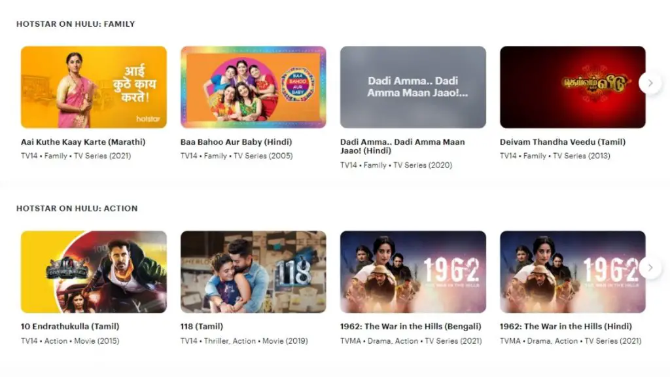Open the 1962 Hindi series poster
Viewport: 670px width, 377px height.
coord(573,272)
